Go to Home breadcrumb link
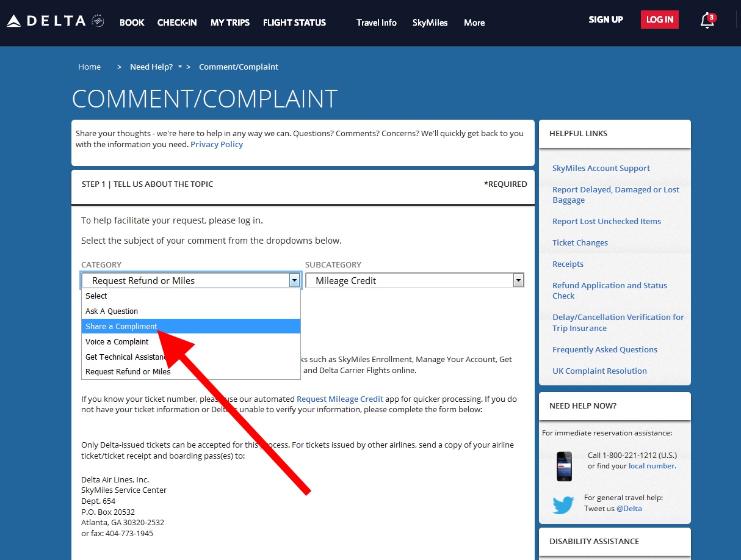741x560 pixels. tap(89, 67)
